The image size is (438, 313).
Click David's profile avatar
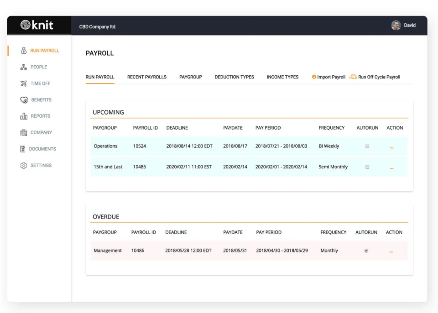[396, 25]
